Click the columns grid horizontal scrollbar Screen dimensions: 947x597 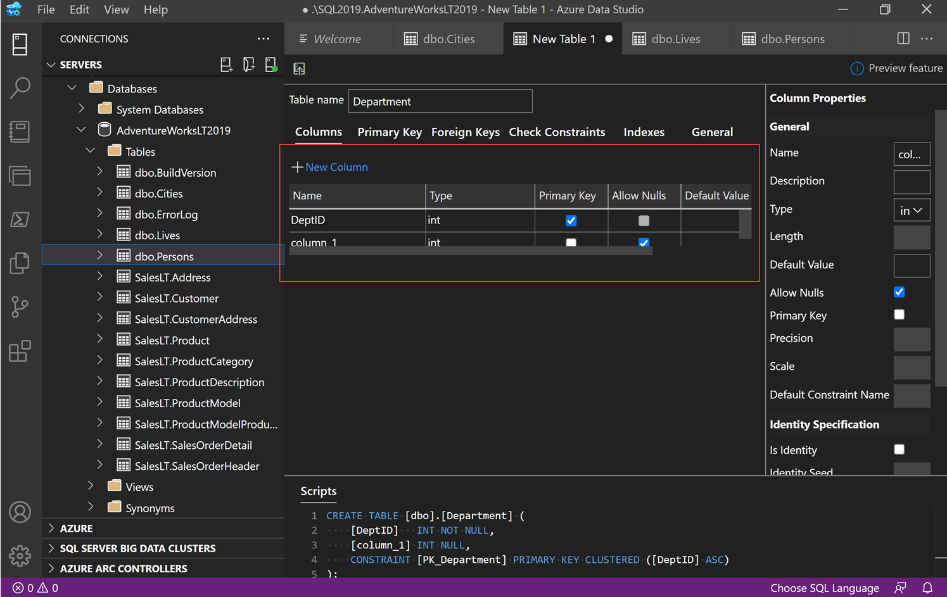click(x=471, y=251)
